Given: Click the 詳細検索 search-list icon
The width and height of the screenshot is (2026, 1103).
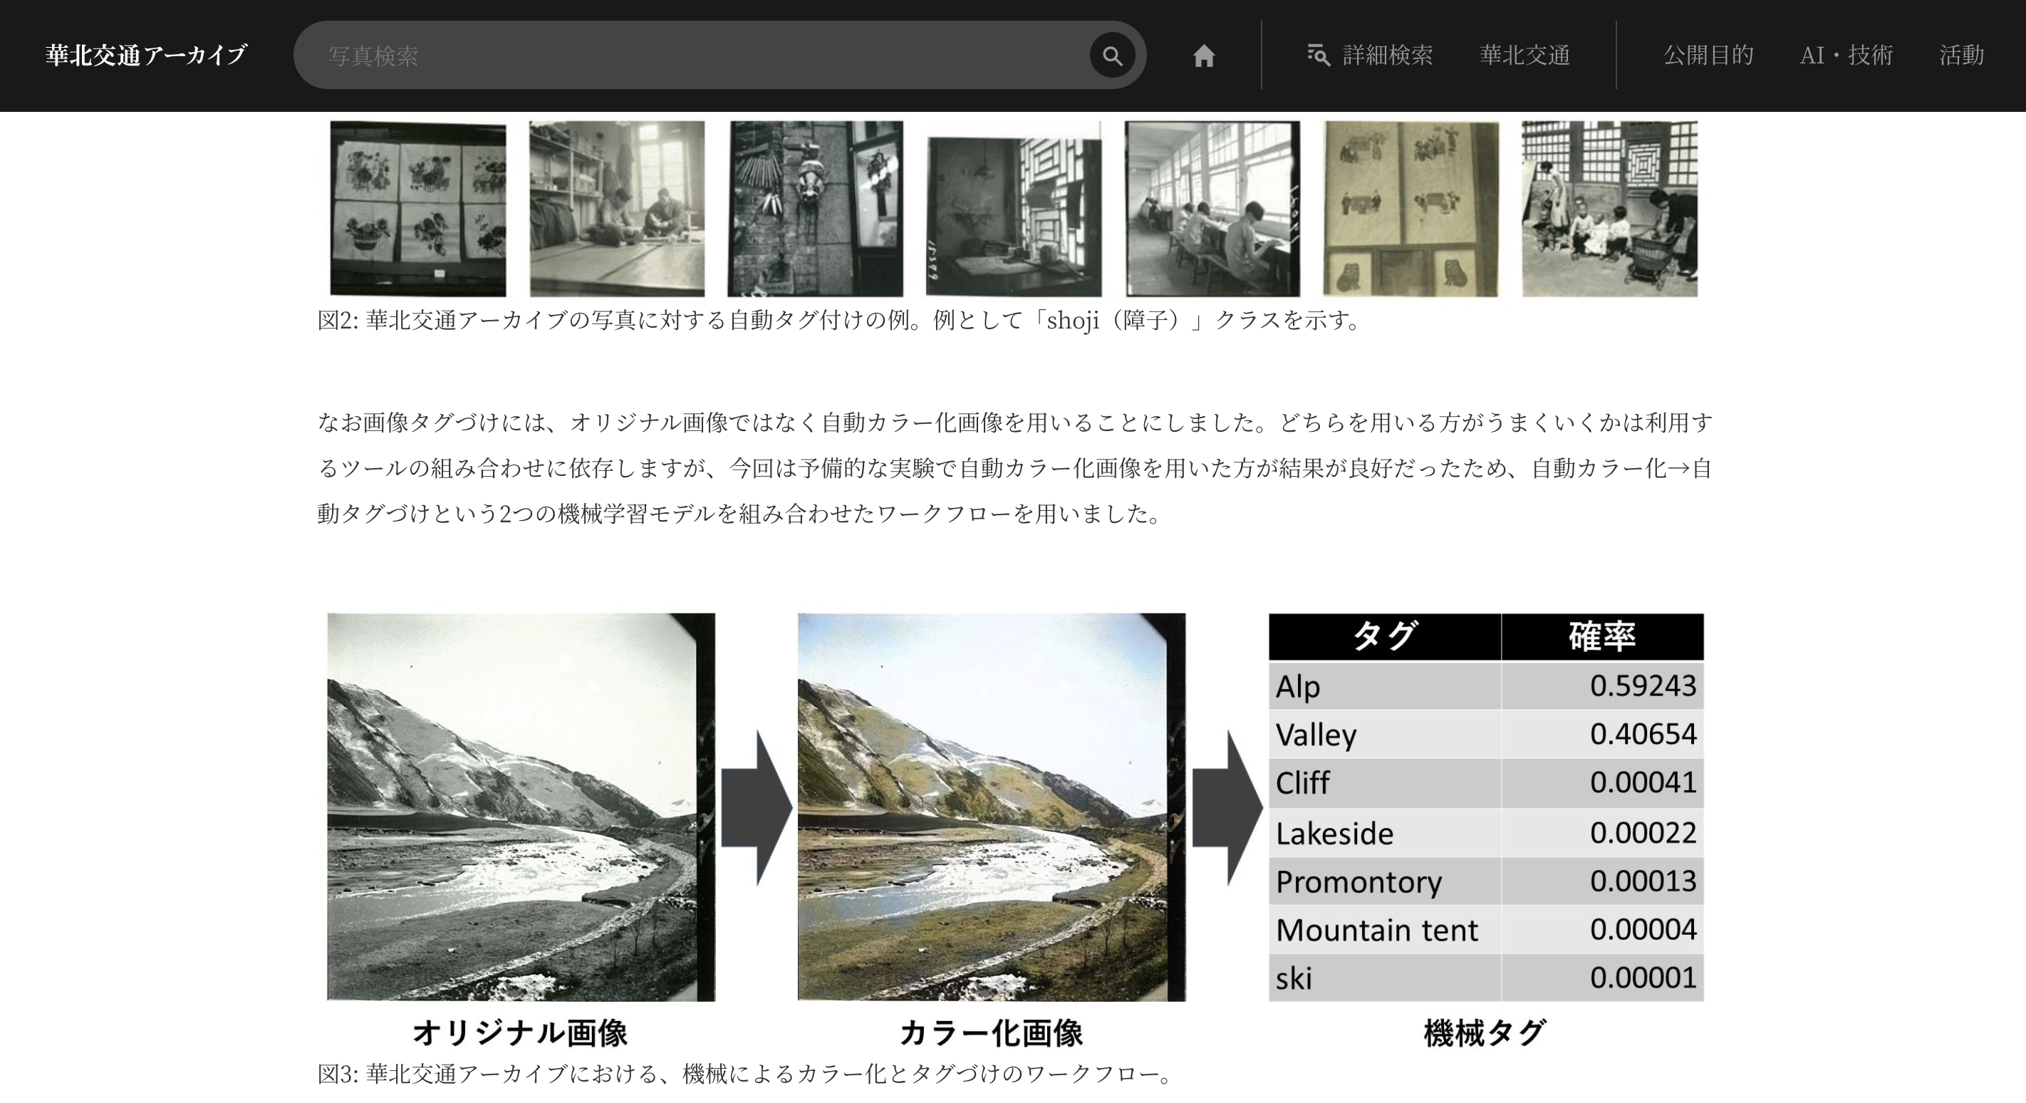Looking at the screenshot, I should [1317, 55].
